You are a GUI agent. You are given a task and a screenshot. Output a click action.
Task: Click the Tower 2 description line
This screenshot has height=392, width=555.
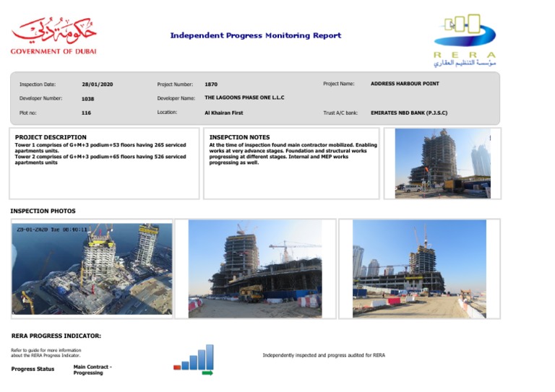[x=100, y=160]
